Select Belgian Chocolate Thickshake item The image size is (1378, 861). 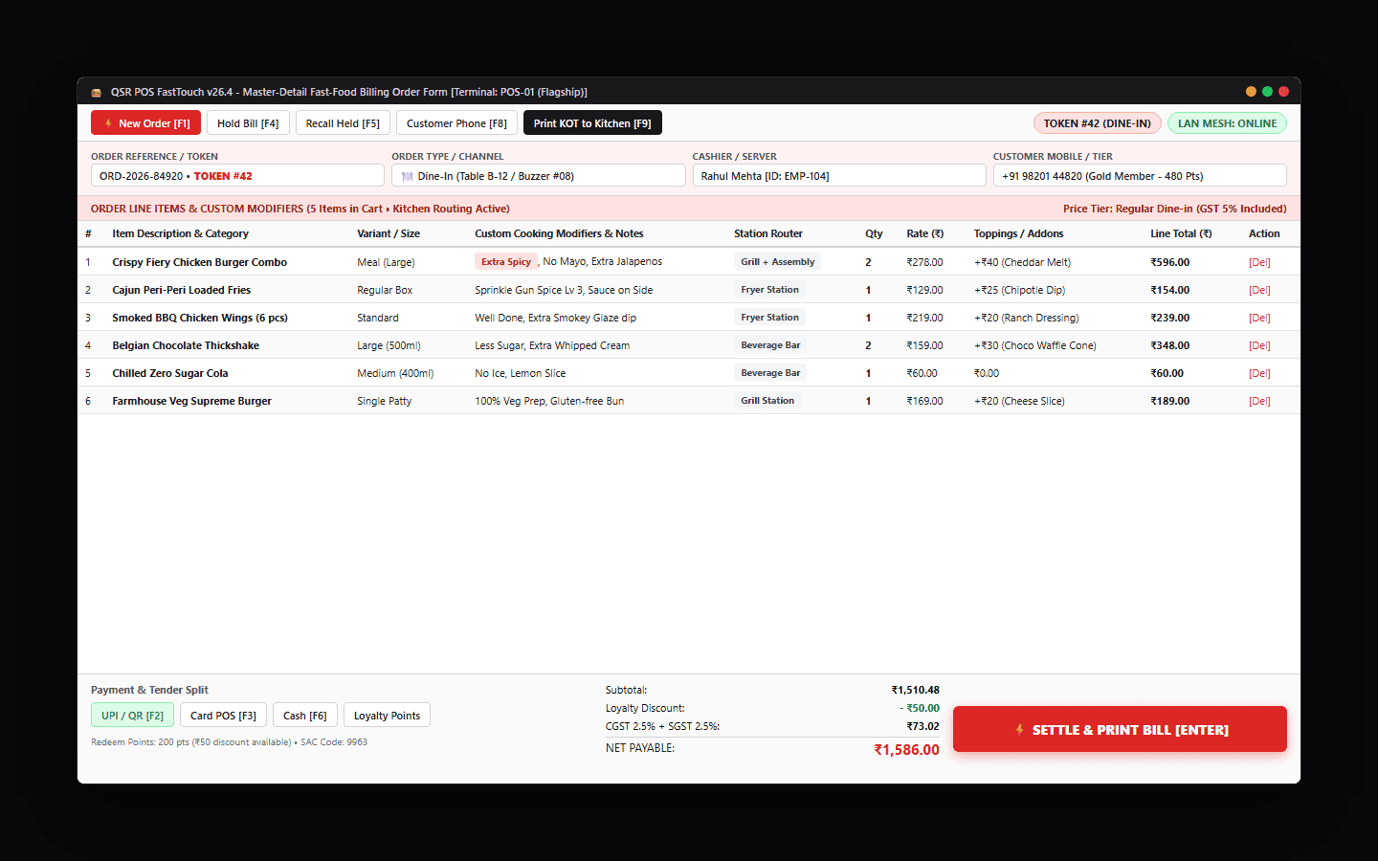pos(186,345)
